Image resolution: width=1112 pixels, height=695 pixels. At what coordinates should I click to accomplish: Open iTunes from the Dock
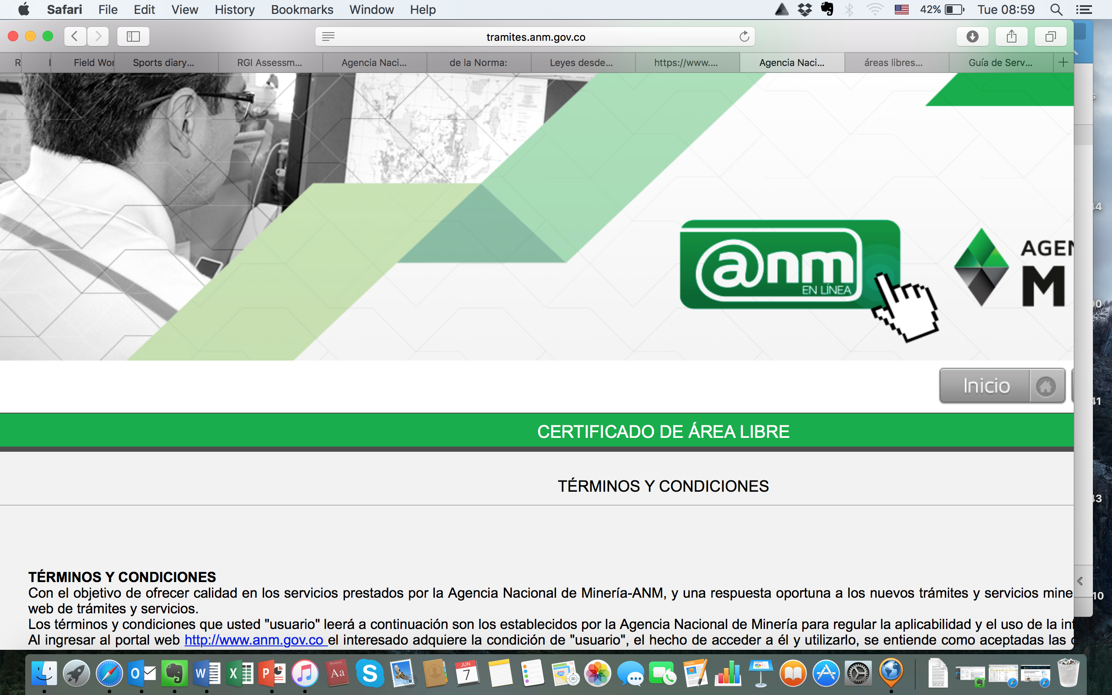pos(304,673)
